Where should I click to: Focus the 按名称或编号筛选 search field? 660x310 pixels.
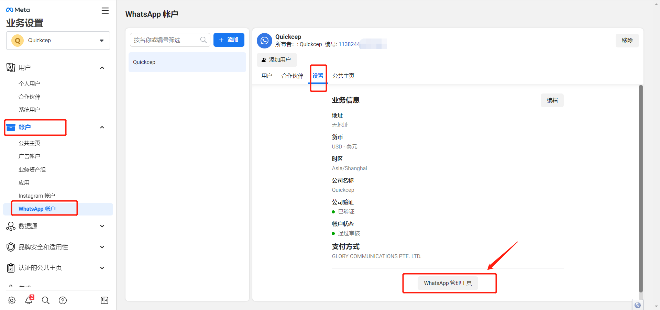coord(170,40)
